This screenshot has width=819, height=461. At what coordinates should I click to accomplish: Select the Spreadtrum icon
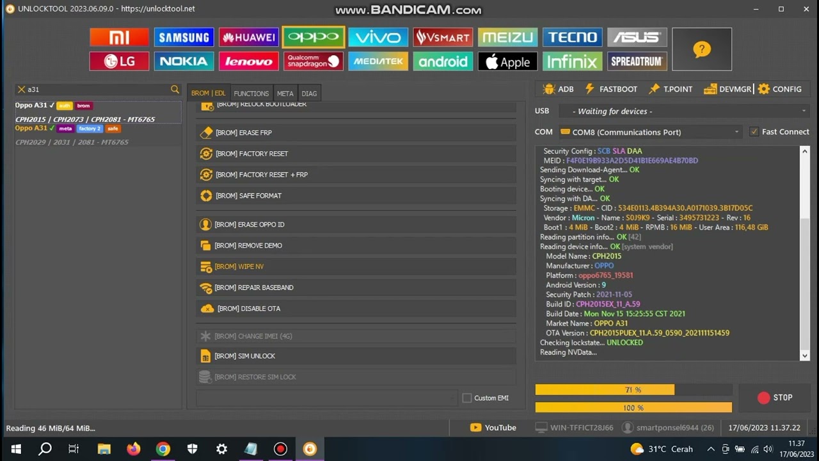coord(637,61)
